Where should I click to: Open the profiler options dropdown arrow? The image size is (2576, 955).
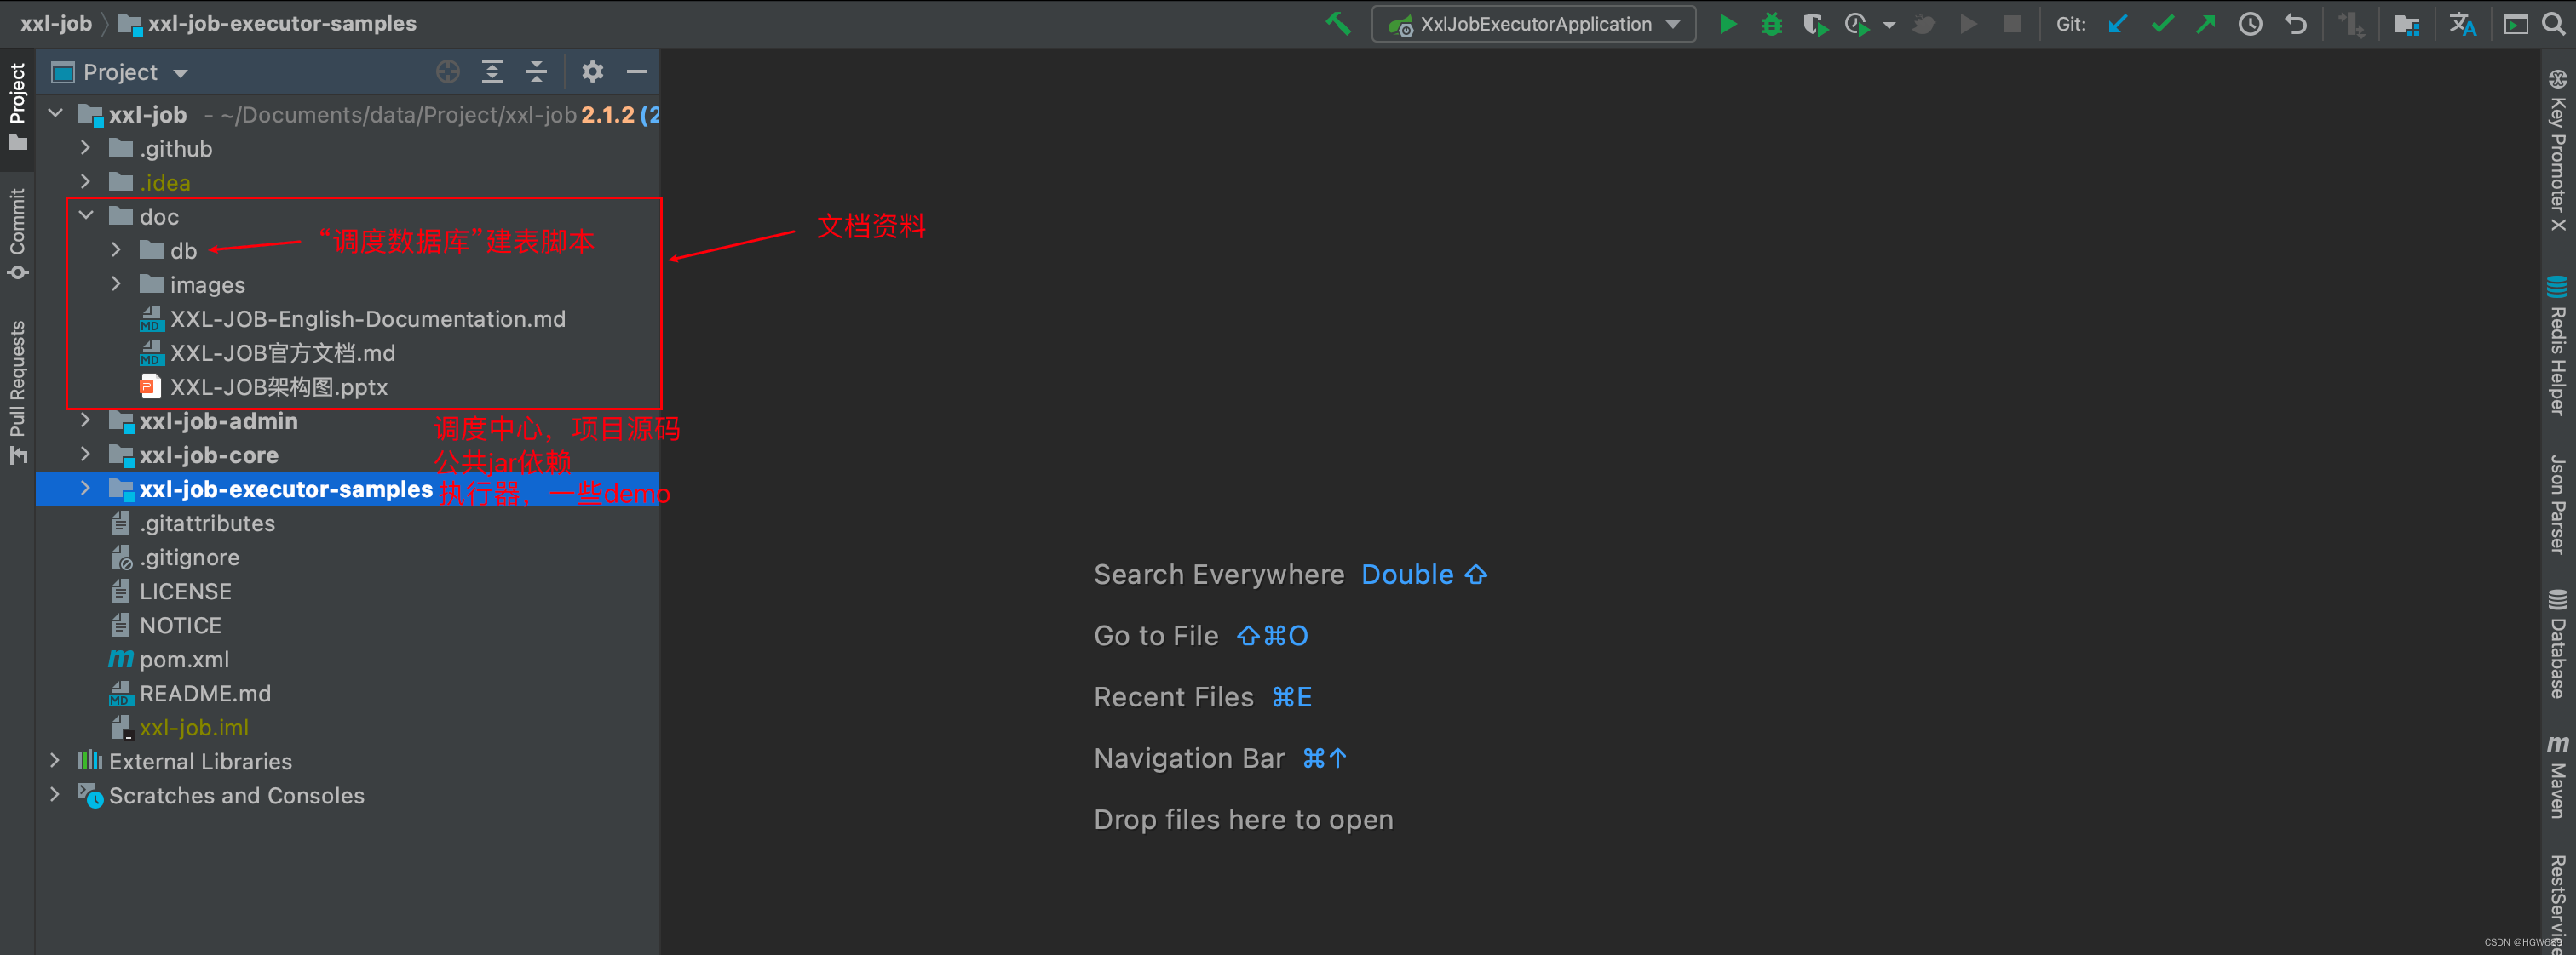pos(1888,25)
